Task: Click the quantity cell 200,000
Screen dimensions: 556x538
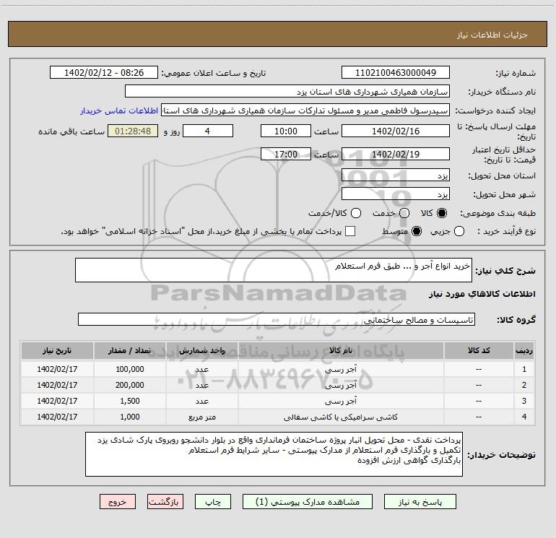Action: (x=130, y=385)
